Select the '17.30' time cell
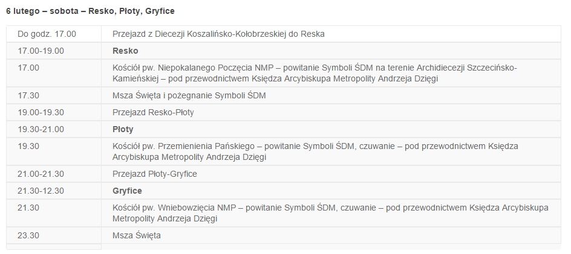 pyautogui.click(x=54, y=95)
